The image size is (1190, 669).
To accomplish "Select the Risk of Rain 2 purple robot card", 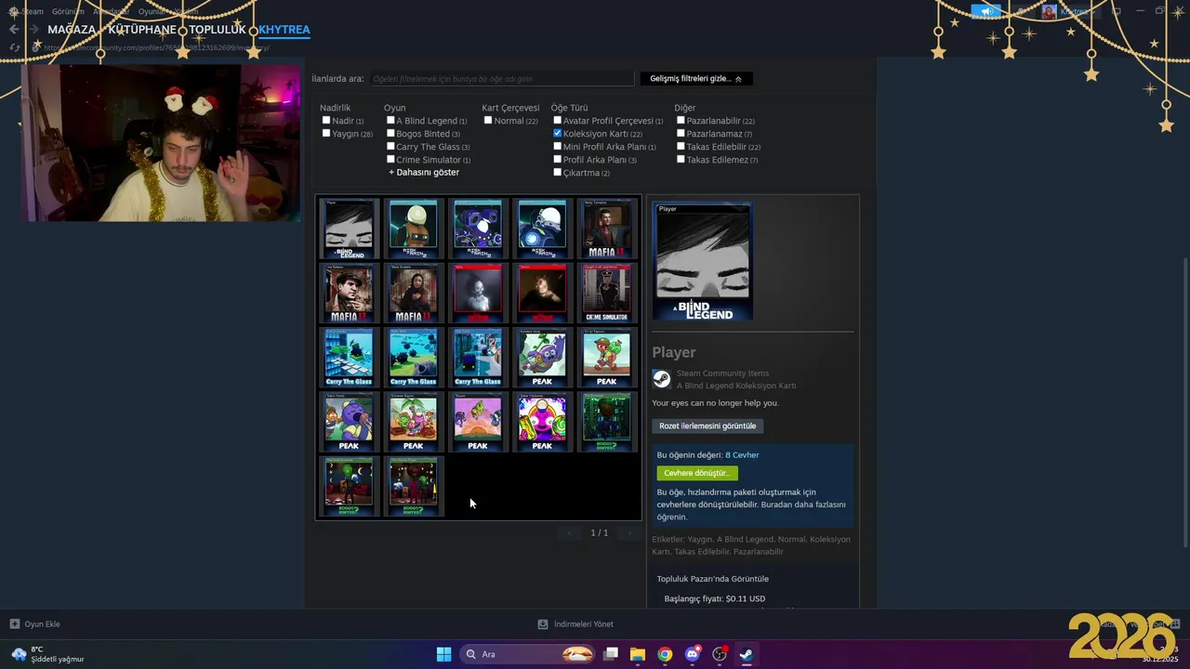I will (x=477, y=229).
